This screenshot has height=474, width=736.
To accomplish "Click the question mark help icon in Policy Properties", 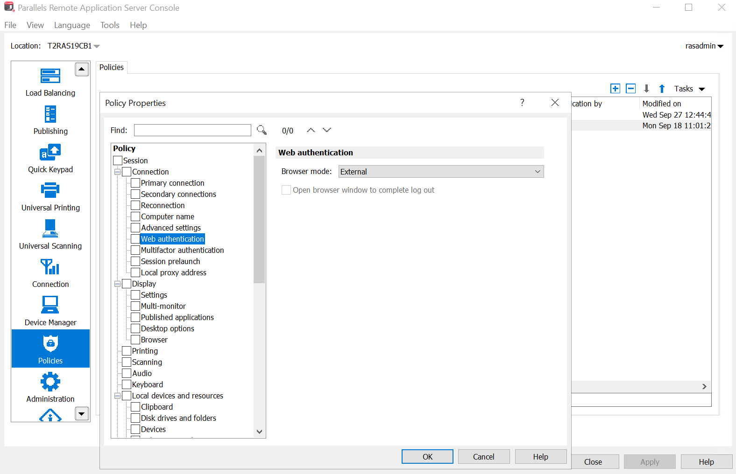I will coord(522,103).
